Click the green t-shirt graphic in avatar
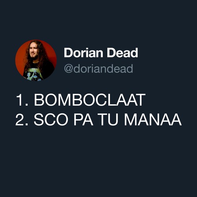This screenshot has height=197, width=197. coord(35,74)
